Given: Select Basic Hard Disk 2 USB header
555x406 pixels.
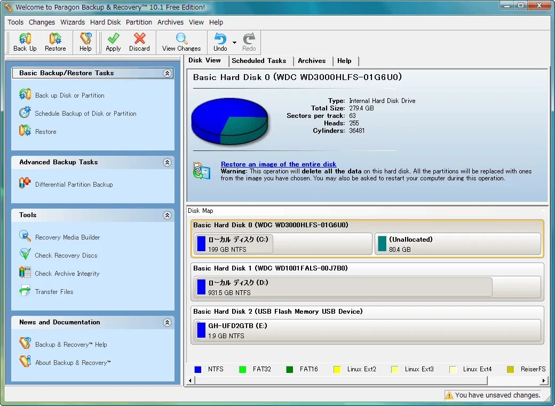Looking at the screenshot, I should coord(278,311).
